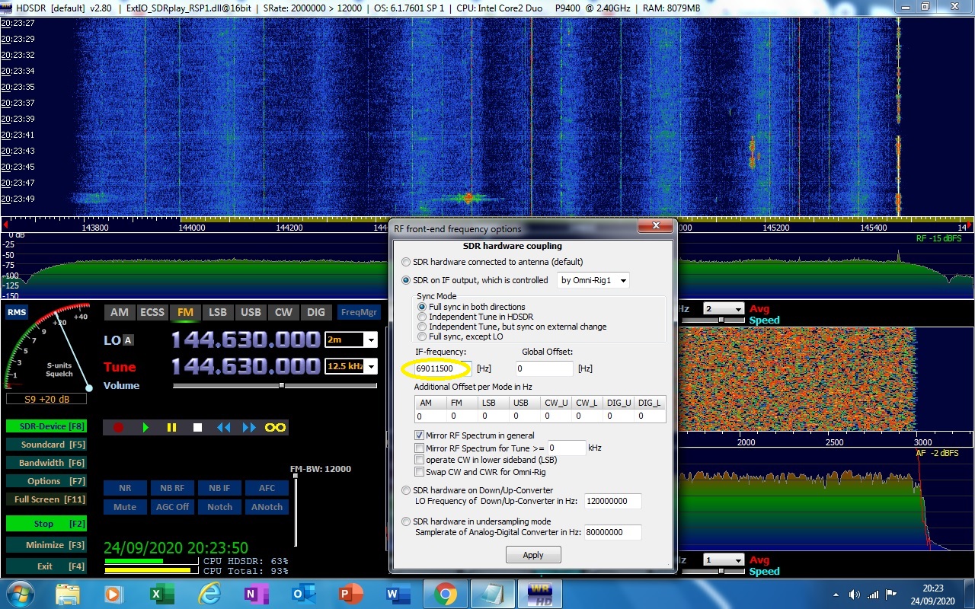Click the white stop playback icon
Viewport: 975px width, 609px height.
(x=197, y=428)
